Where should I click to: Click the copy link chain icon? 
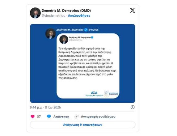pyautogui.click(x=76, y=117)
